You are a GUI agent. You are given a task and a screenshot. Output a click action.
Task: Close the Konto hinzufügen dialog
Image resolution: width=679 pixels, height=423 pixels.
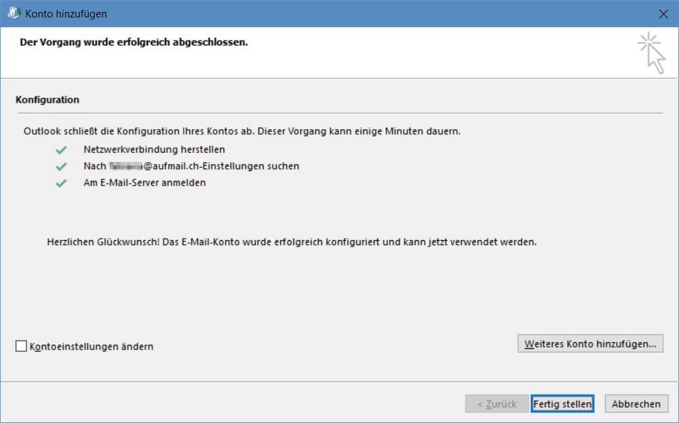tap(663, 14)
